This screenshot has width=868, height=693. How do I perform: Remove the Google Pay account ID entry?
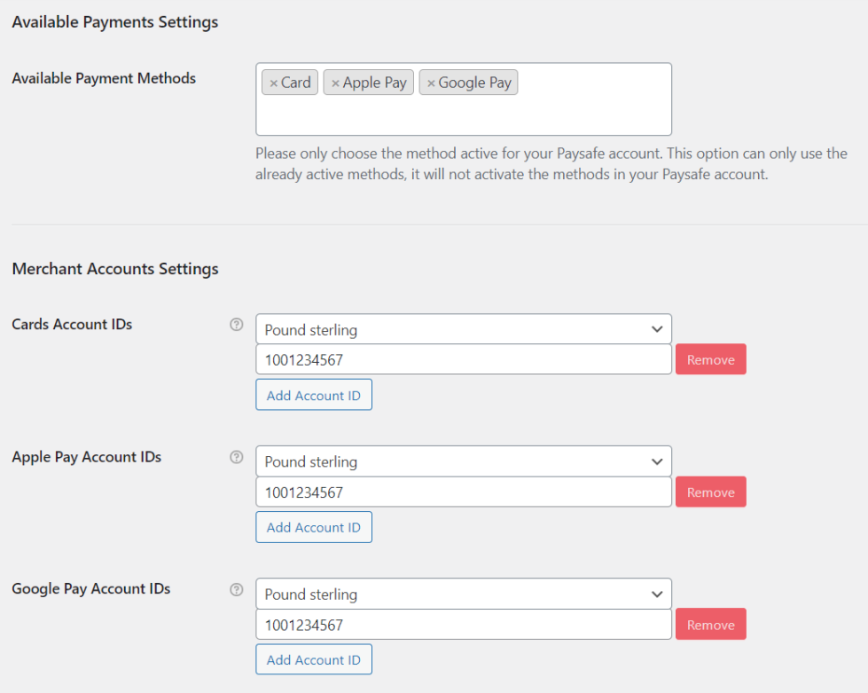pyautogui.click(x=710, y=625)
